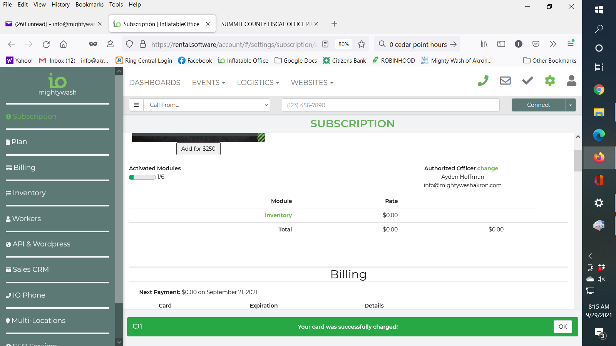The width and height of the screenshot is (616, 346).
Task: Open the Billing section in sidebar
Action: tap(24, 168)
